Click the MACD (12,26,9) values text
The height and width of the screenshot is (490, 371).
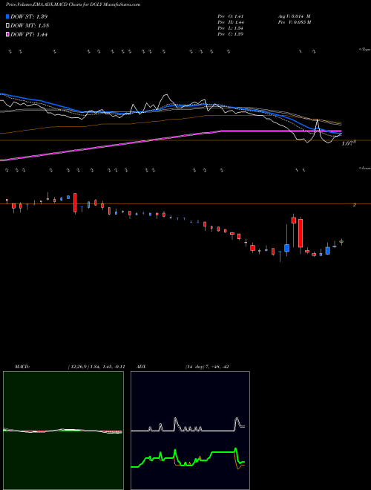[96, 367]
